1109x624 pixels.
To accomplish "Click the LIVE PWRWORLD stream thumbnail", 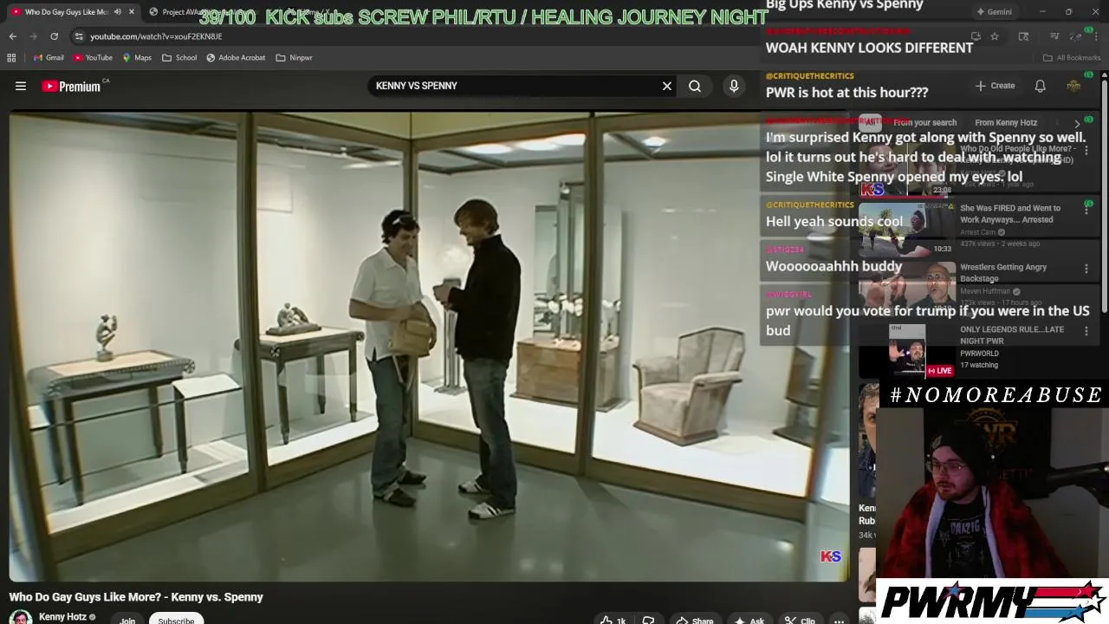I will click(907, 351).
